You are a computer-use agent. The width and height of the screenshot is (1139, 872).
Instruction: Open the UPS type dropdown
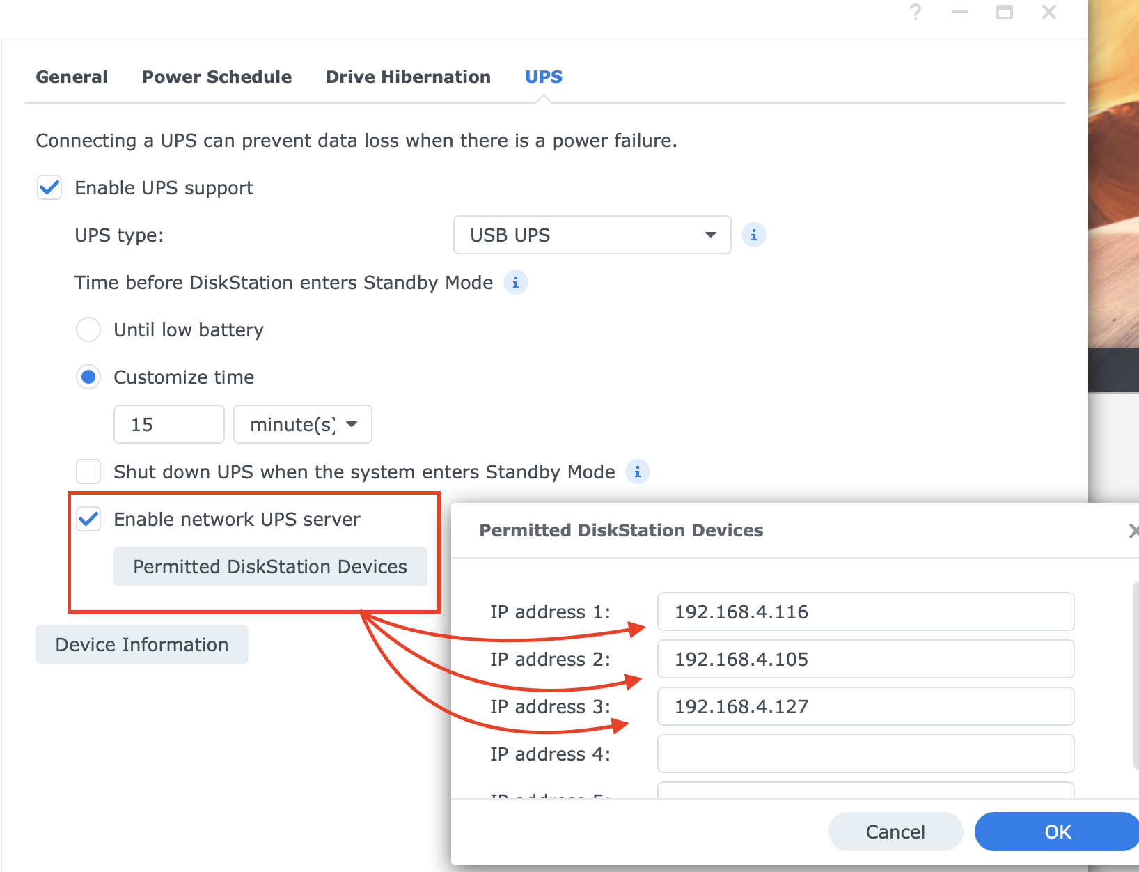pos(592,235)
